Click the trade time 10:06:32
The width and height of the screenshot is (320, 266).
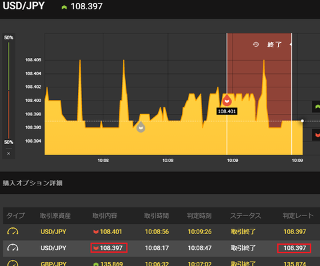click(157, 263)
